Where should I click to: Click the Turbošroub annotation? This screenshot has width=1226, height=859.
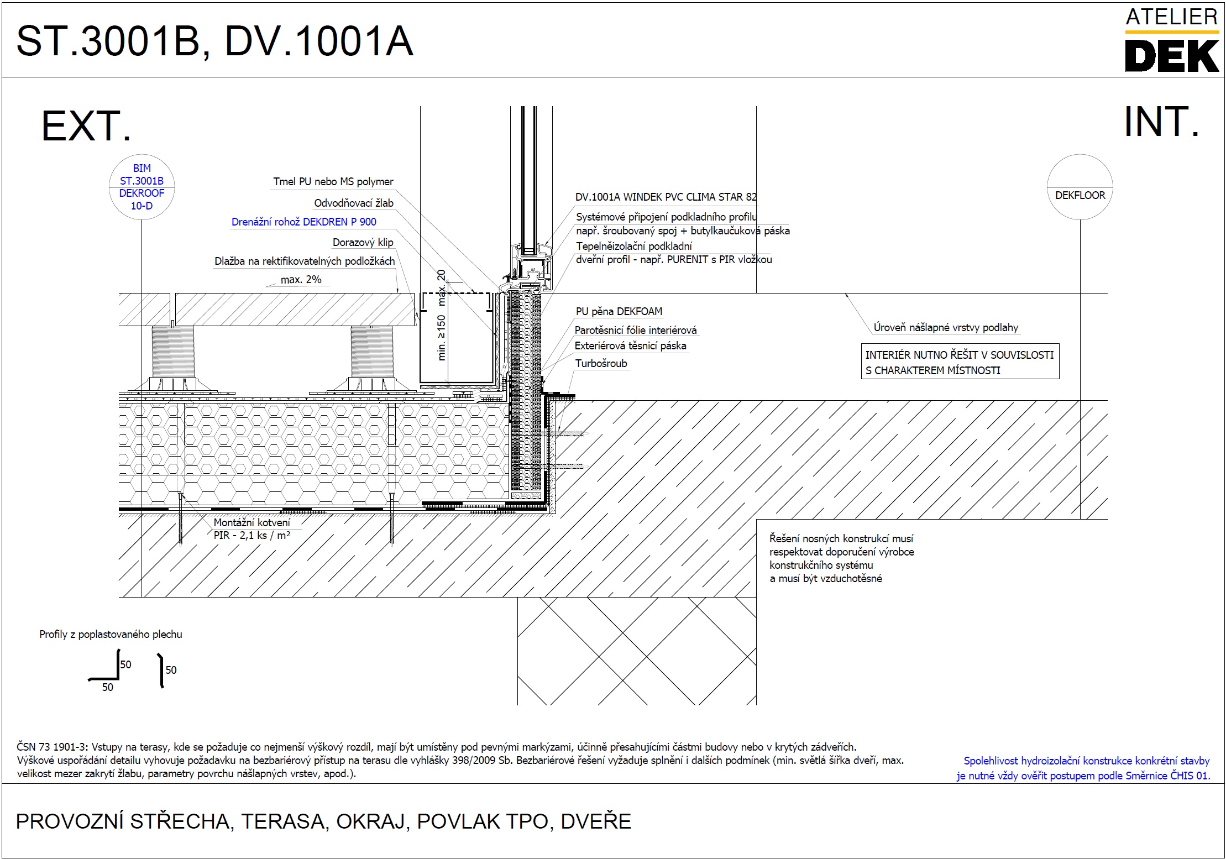[x=601, y=363]
